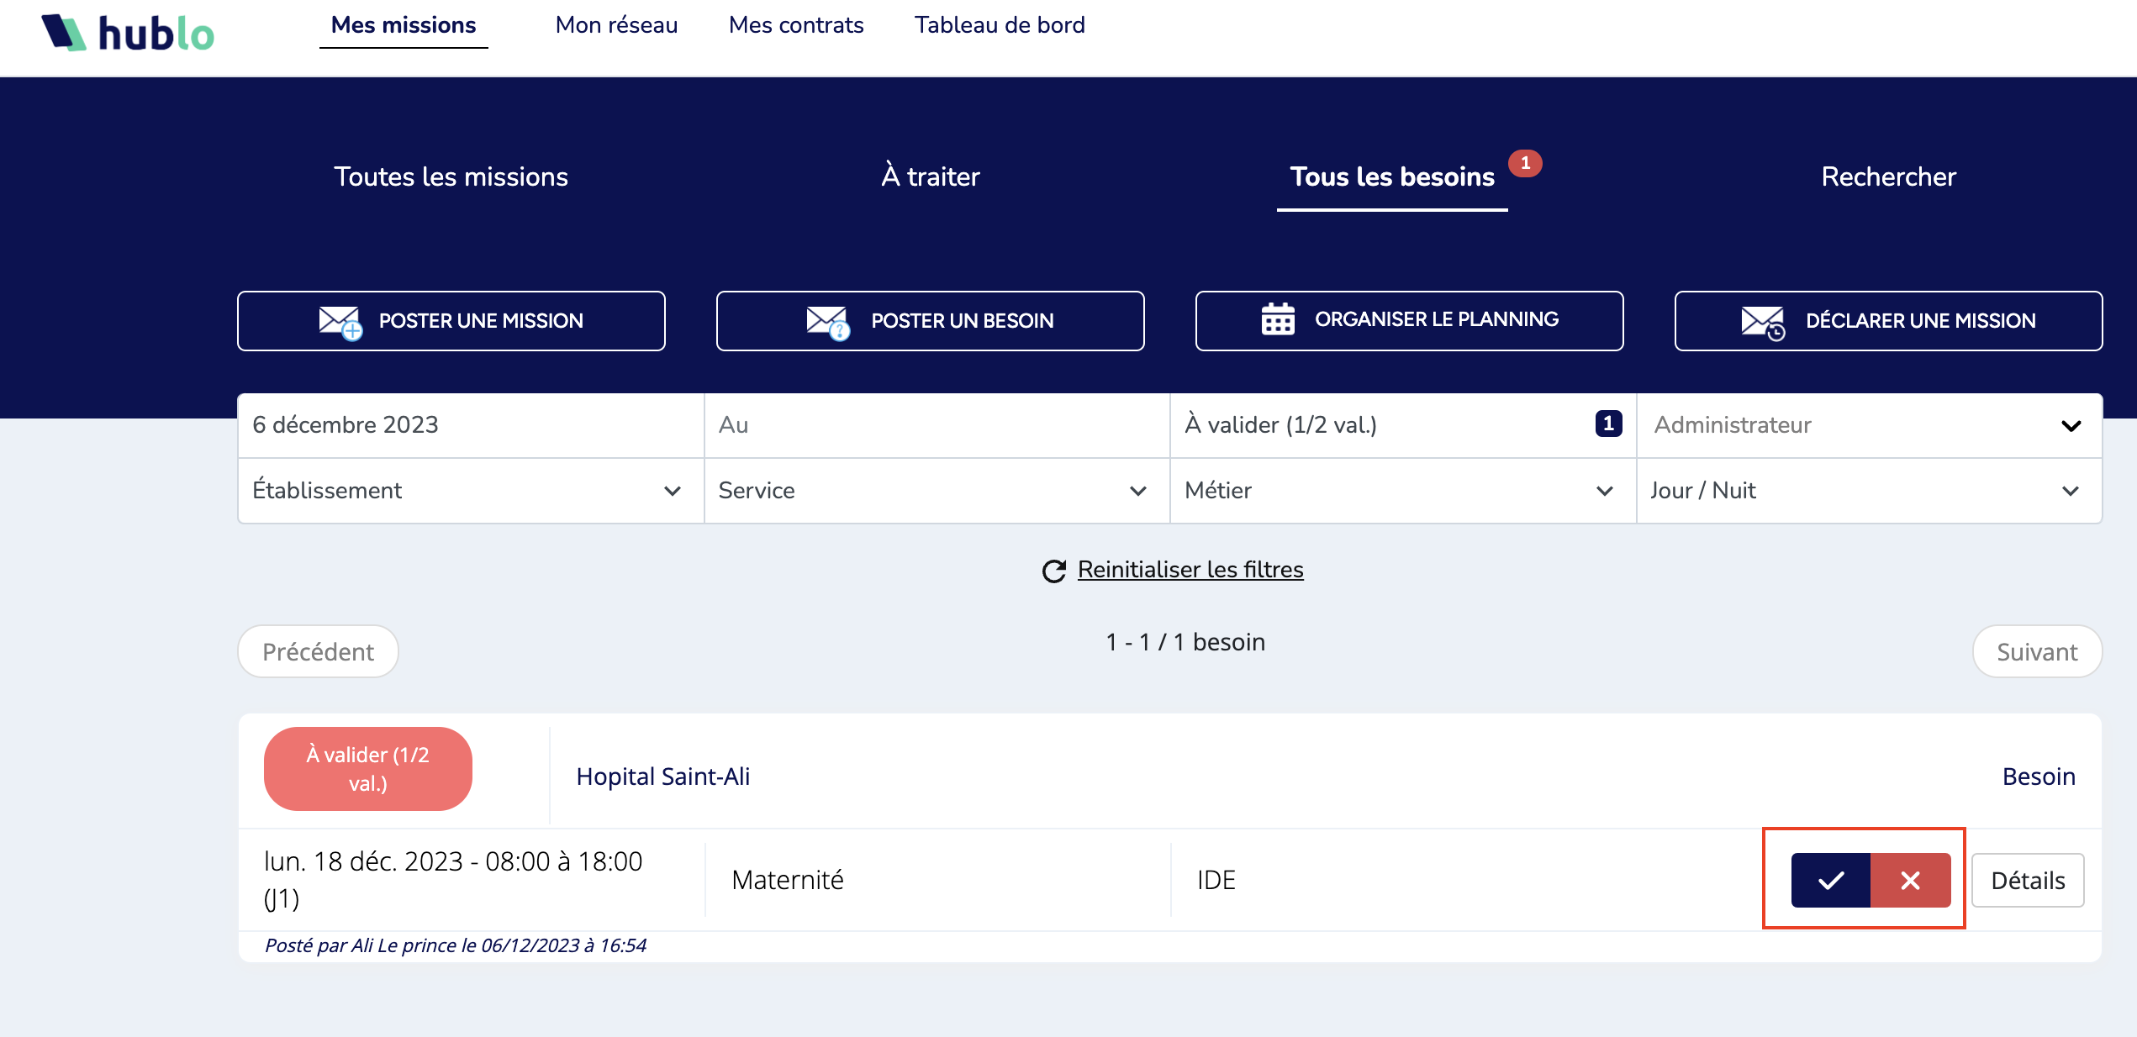Image resolution: width=2137 pixels, height=1037 pixels.
Task: Expand the Métier dropdown
Action: point(1401,491)
